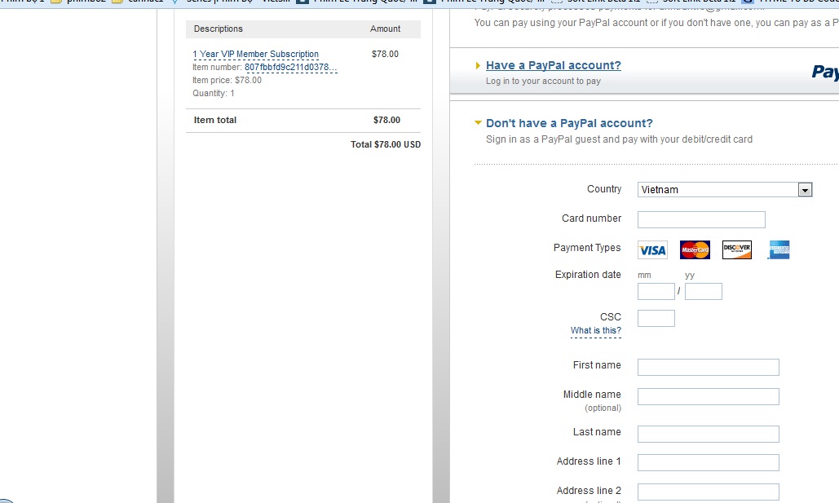Click the Item price: $78.00 text
The width and height of the screenshot is (839, 503).
tap(227, 80)
